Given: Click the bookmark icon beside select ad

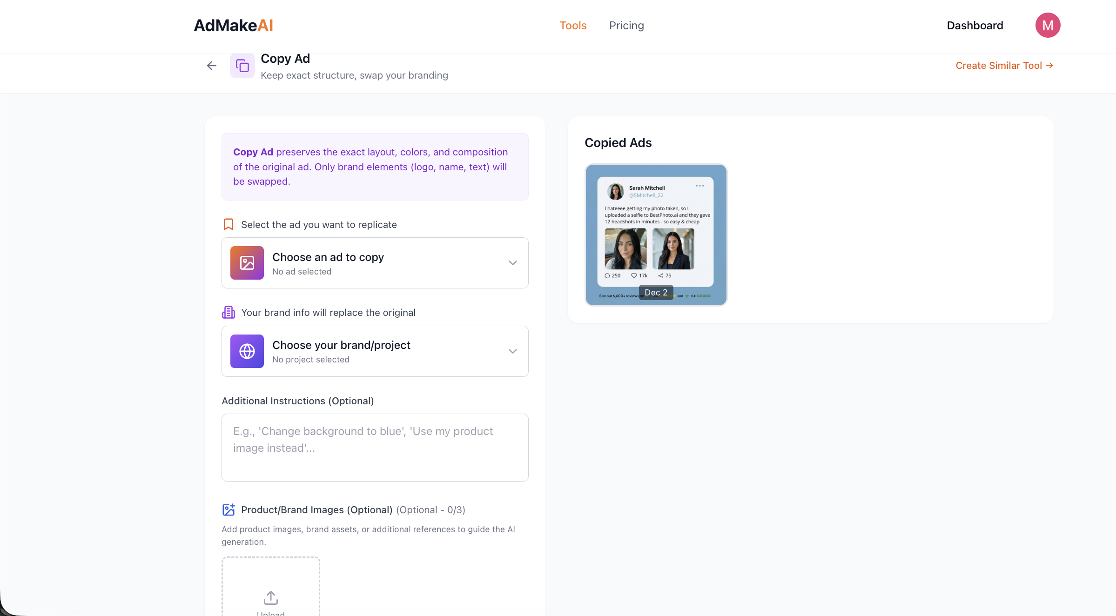Looking at the screenshot, I should tap(229, 224).
